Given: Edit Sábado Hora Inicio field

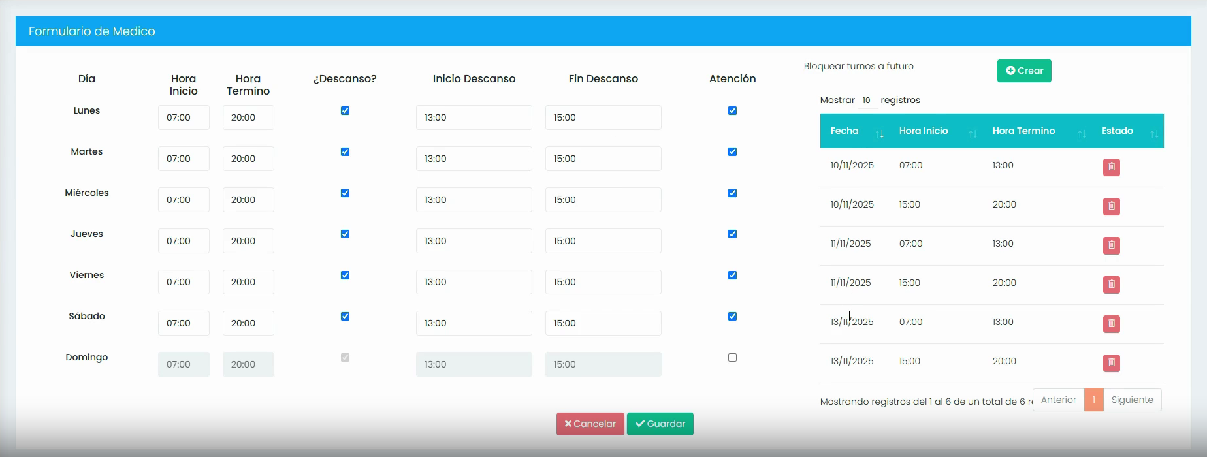Looking at the screenshot, I should (184, 323).
